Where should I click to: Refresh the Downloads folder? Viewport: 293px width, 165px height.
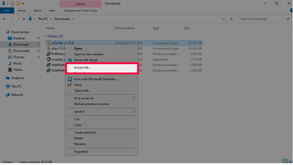pos(231,19)
